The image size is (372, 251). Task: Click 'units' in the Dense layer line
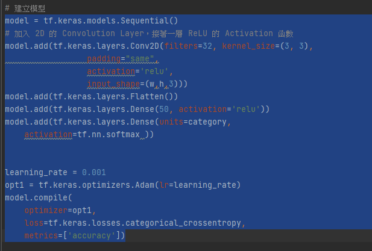pos(171,122)
